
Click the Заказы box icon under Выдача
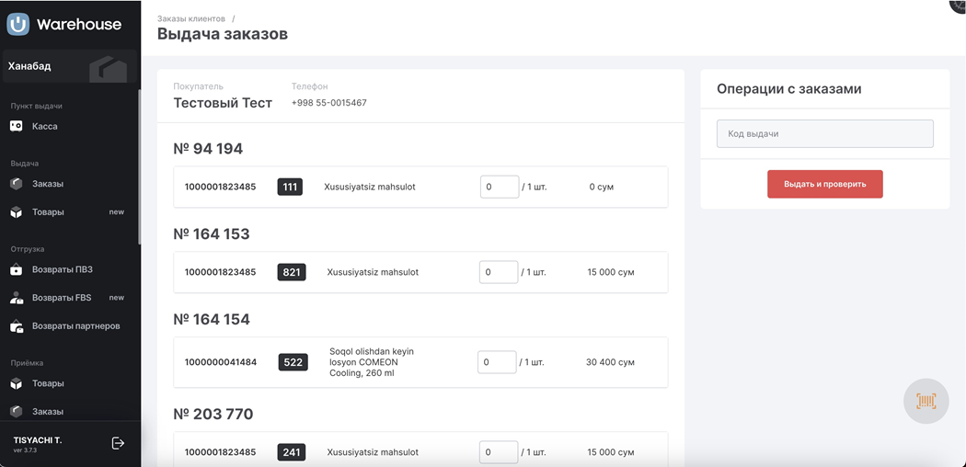(x=17, y=184)
